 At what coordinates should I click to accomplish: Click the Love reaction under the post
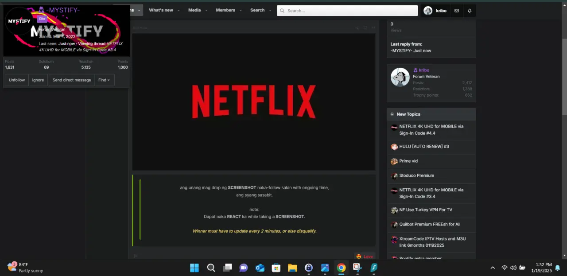[x=365, y=257]
